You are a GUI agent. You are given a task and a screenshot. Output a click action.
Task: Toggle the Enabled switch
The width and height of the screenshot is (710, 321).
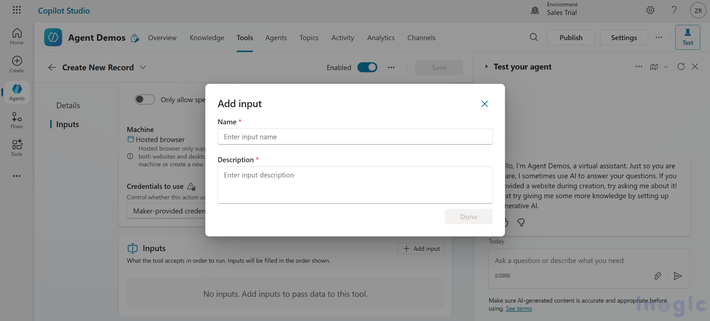[367, 67]
